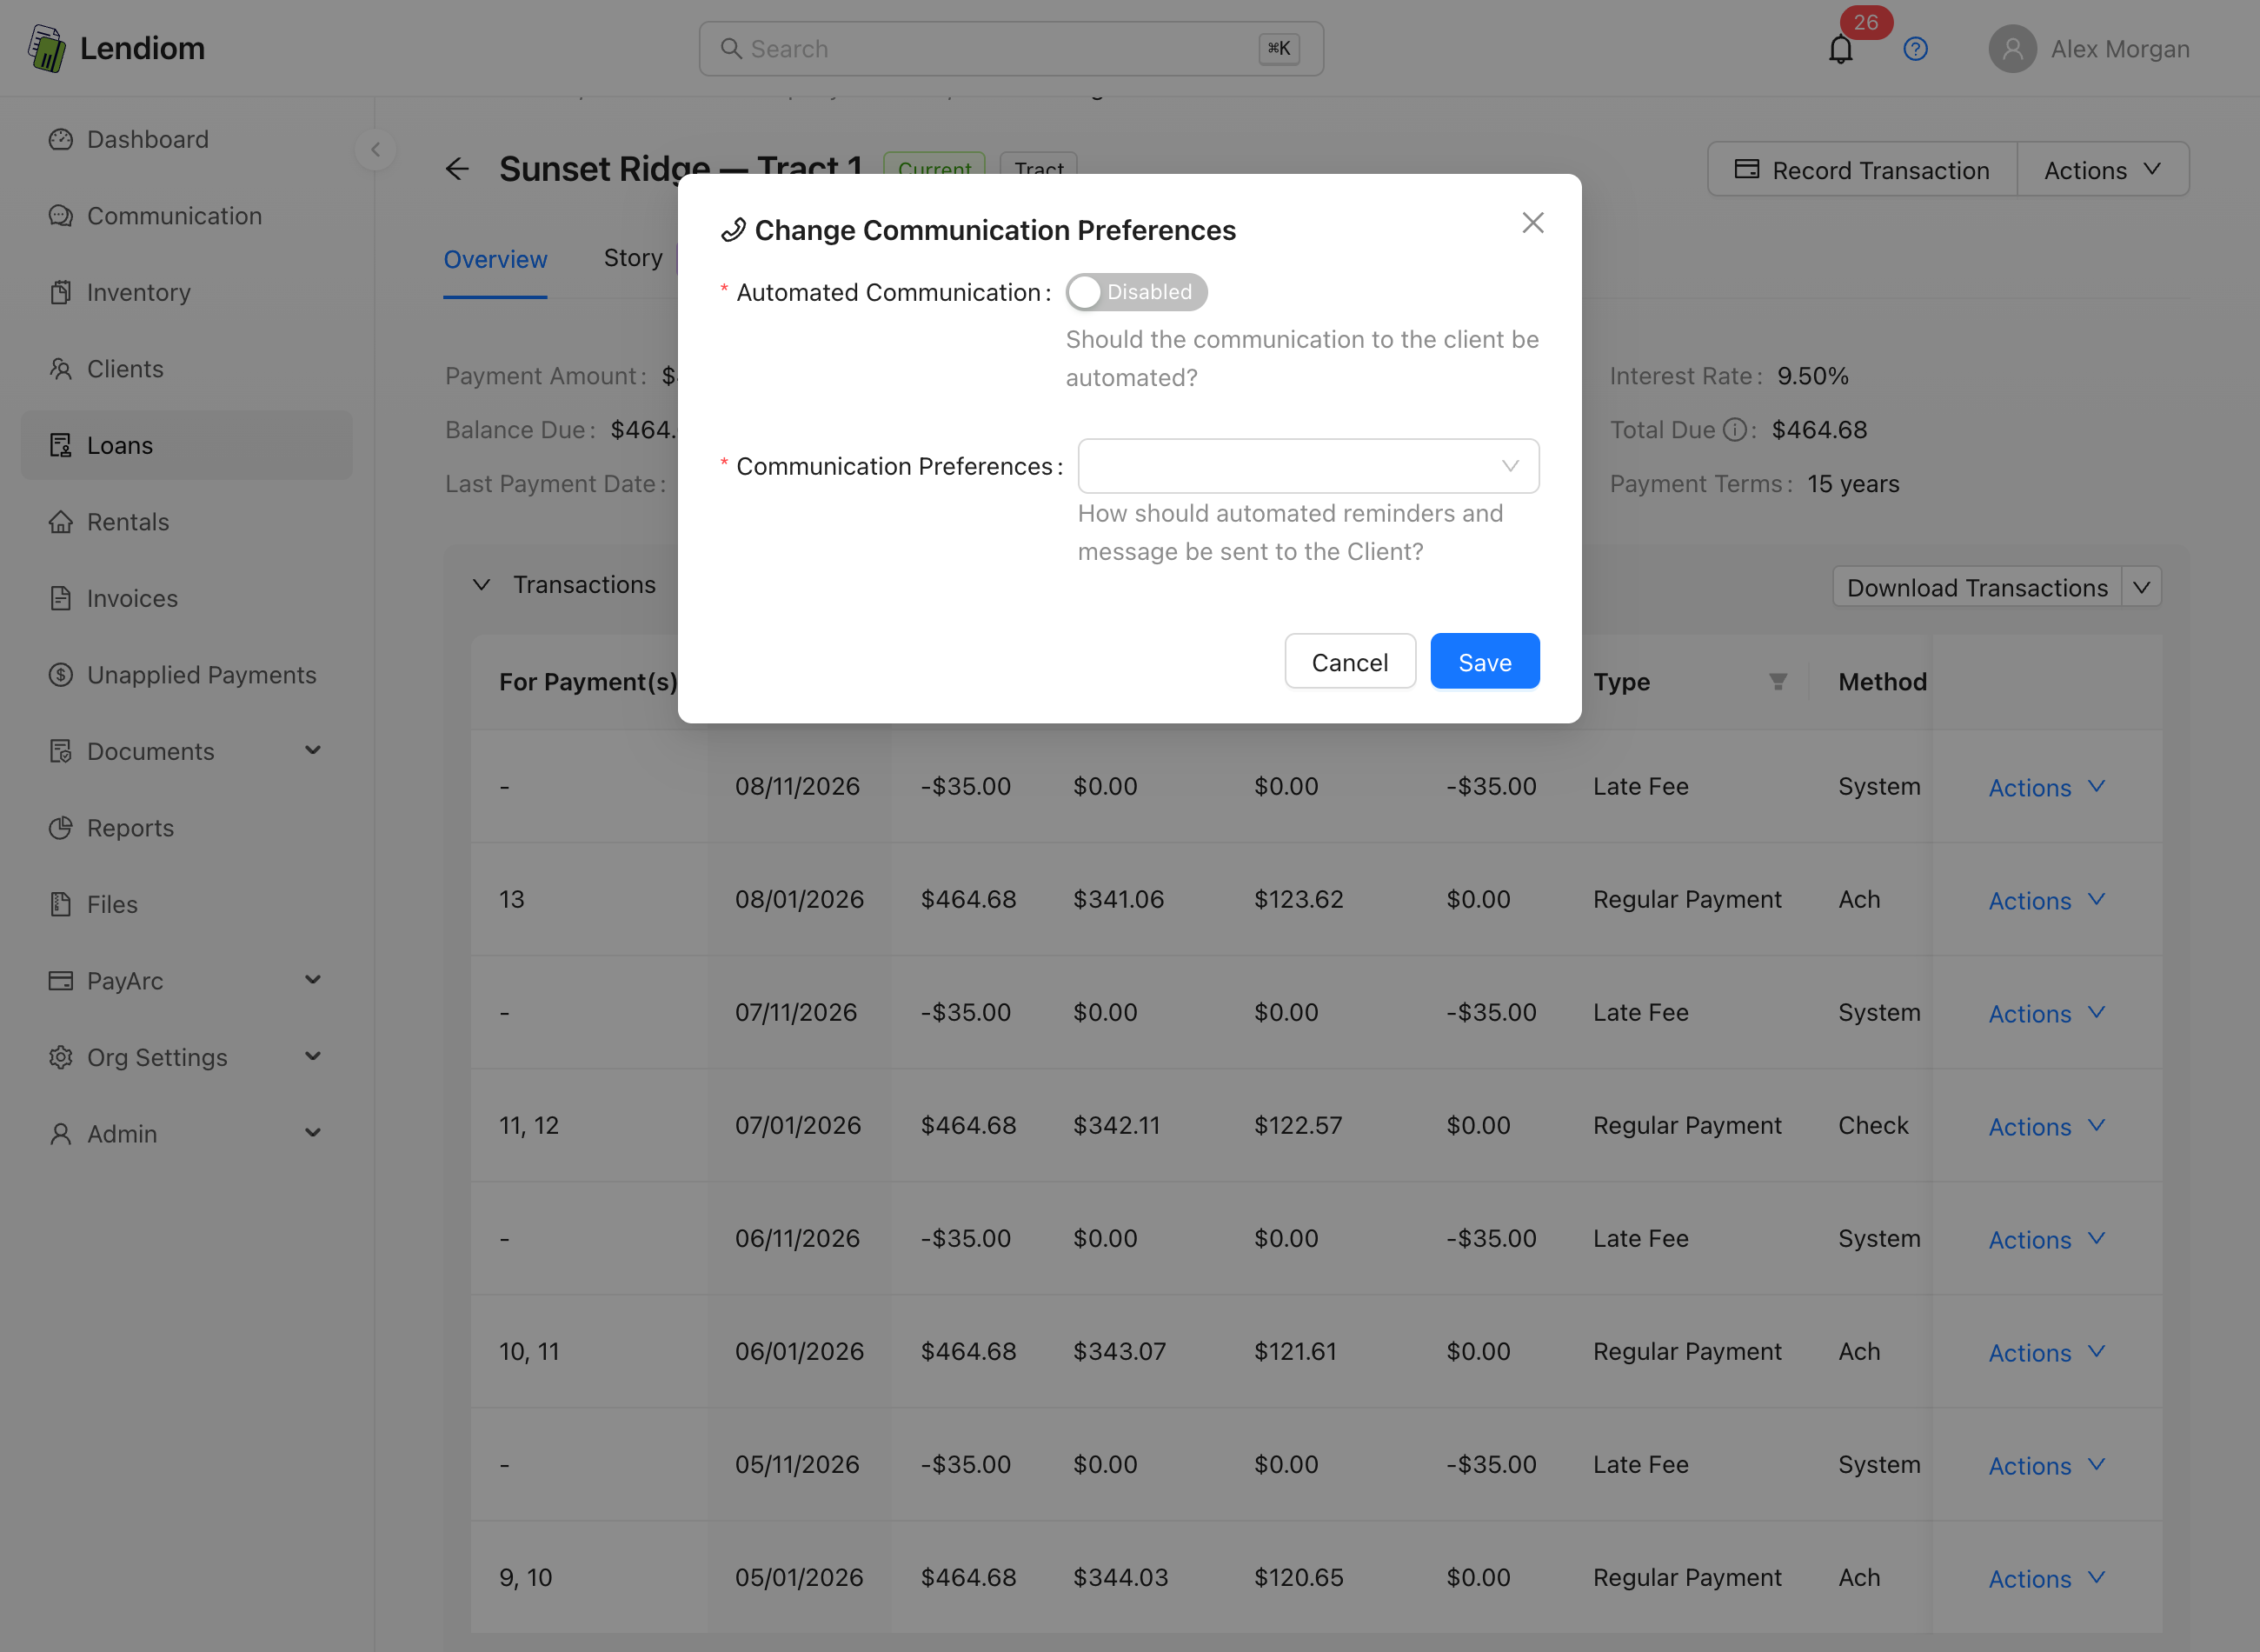This screenshot has width=2260, height=1652.
Task: Go back using the left arrow icon
Action: pos(457,169)
